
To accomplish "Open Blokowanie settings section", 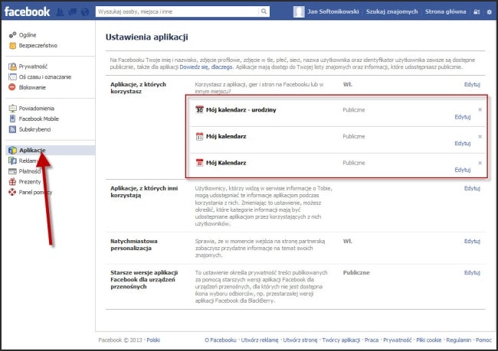I will click(x=32, y=87).
